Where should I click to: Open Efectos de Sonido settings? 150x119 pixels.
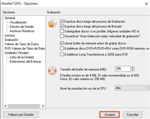tap(22, 27)
